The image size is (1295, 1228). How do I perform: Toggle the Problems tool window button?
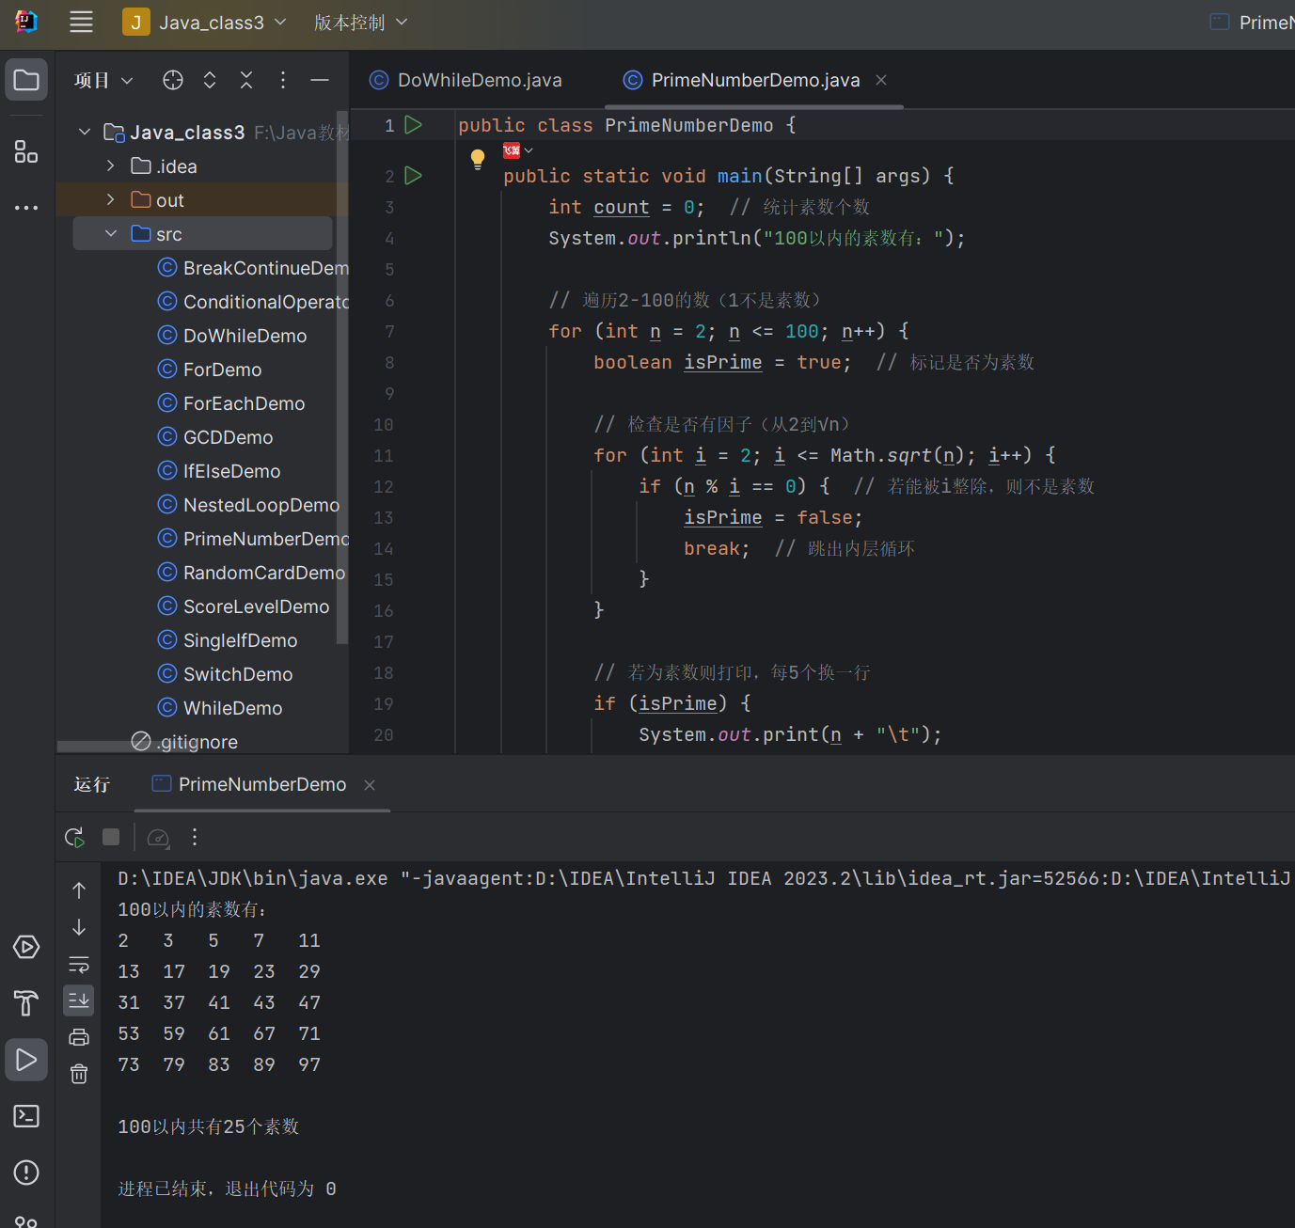click(x=26, y=1173)
